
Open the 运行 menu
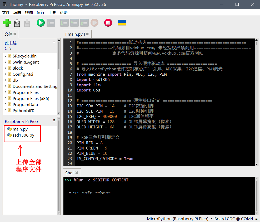coord(40,12)
